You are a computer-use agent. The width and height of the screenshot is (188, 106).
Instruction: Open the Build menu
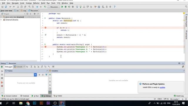pos(43,3)
